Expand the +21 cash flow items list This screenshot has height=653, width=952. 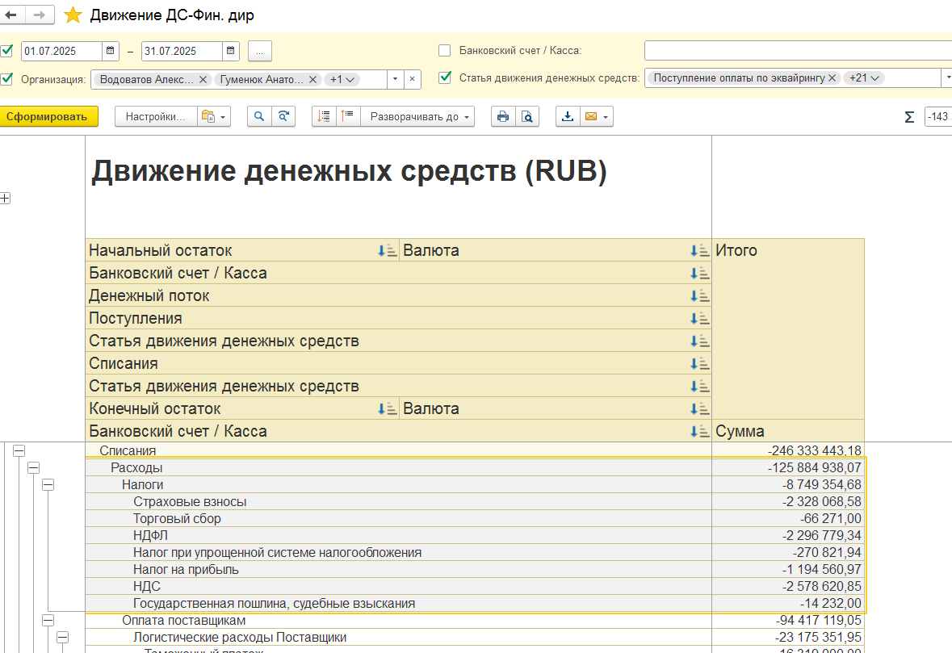point(864,77)
